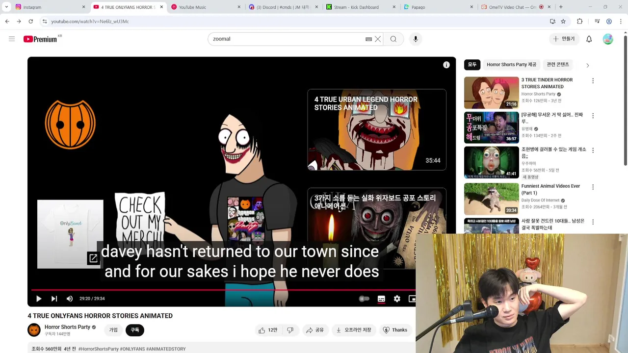The width and height of the screenshot is (628, 353).
Task: Toggle subtitles with the captions button
Action: pos(381,299)
